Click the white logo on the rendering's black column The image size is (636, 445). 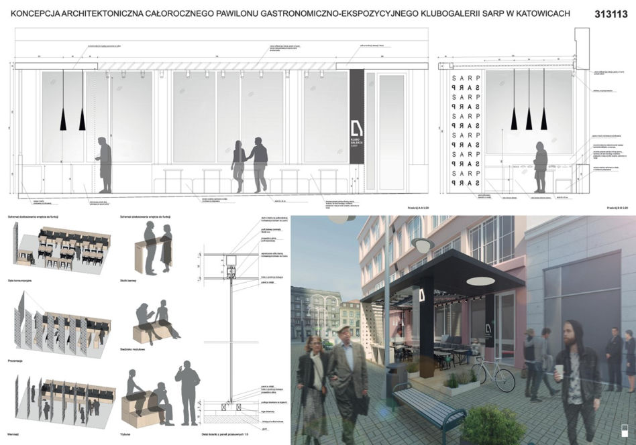tap(422, 295)
